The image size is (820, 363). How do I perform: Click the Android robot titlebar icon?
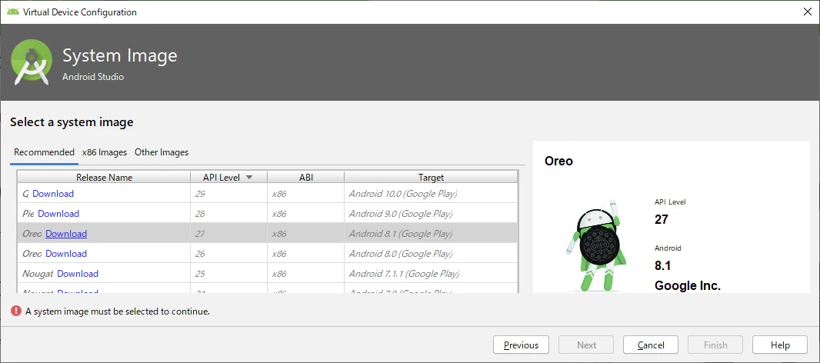click(13, 12)
